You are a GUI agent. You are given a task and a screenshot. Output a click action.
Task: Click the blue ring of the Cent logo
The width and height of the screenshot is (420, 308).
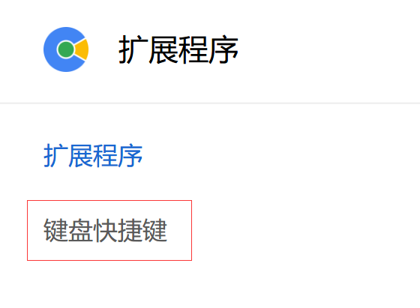point(51,49)
